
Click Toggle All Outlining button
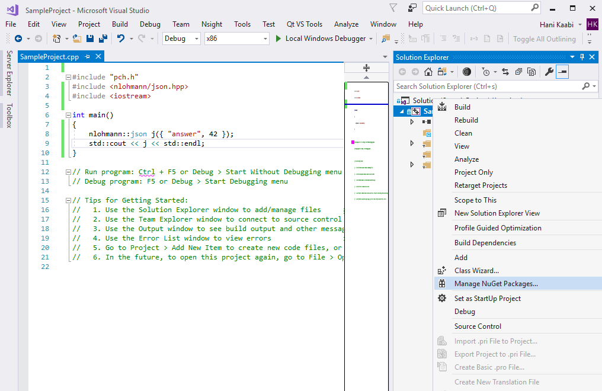coord(544,39)
